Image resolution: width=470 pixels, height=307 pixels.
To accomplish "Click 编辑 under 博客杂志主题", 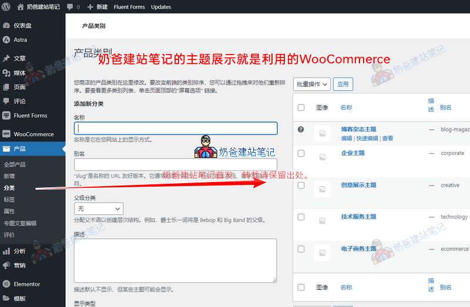I will pos(347,139).
